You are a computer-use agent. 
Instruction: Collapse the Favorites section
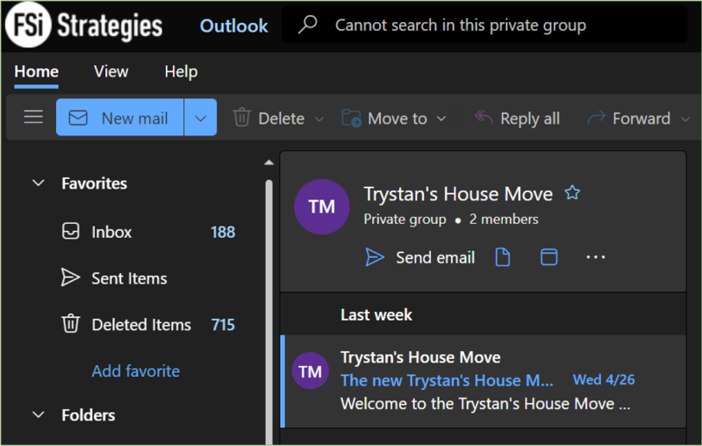(x=39, y=183)
